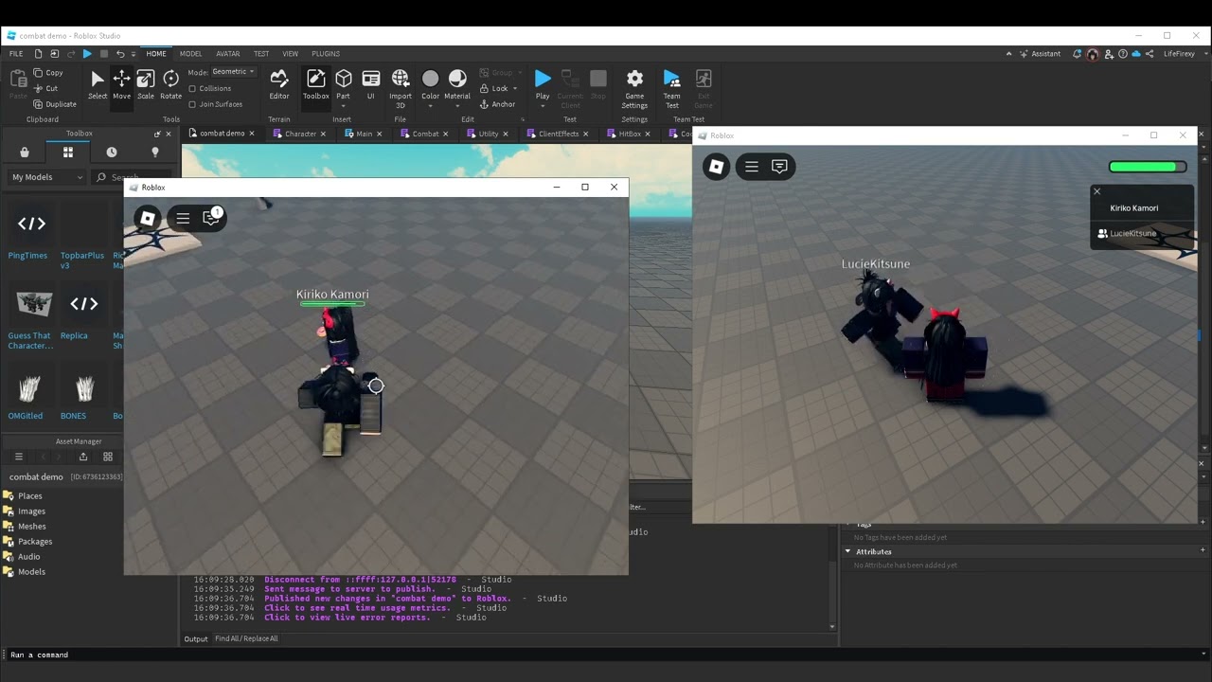Open the My Models dropdown in Toolbox
Viewport: 1212px width, 682px height.
[47, 177]
